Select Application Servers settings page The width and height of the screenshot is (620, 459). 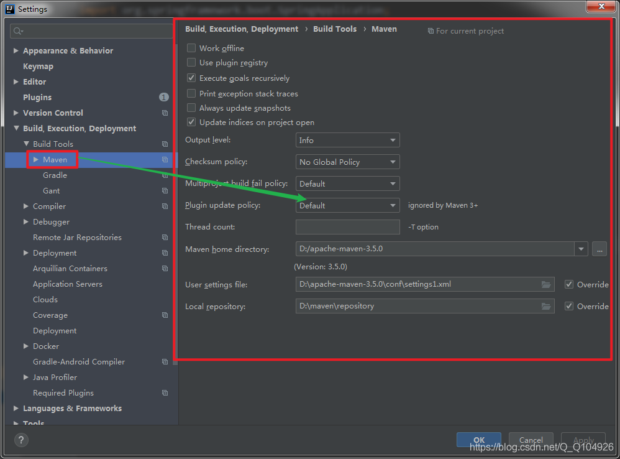68,284
